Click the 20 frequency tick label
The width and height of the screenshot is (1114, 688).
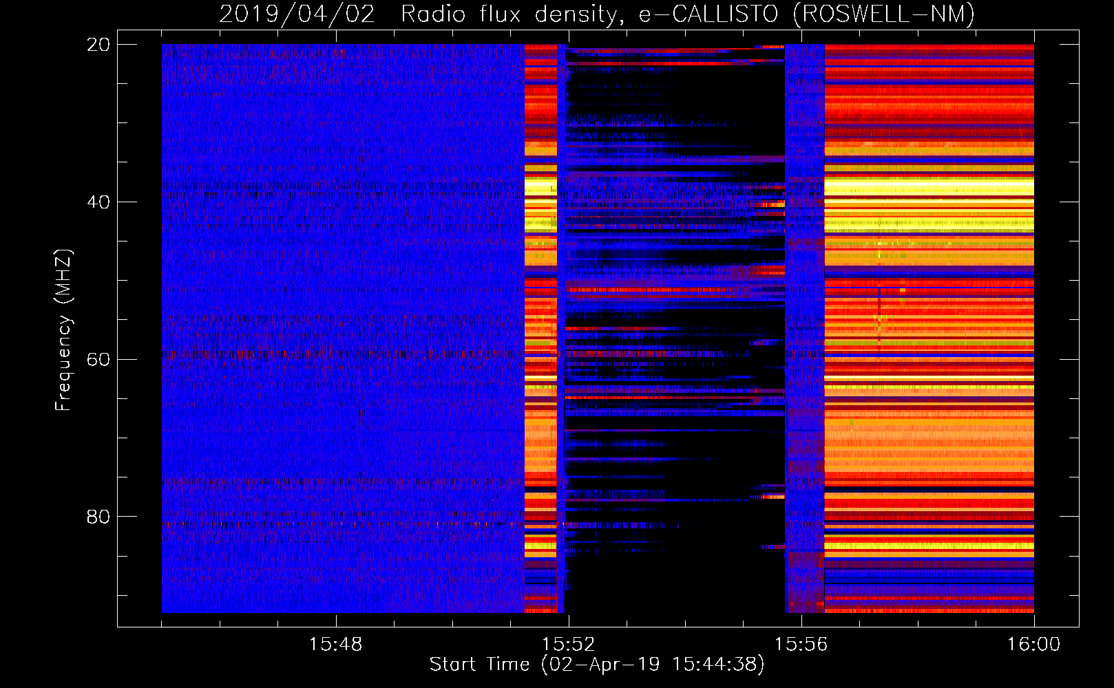(98, 45)
